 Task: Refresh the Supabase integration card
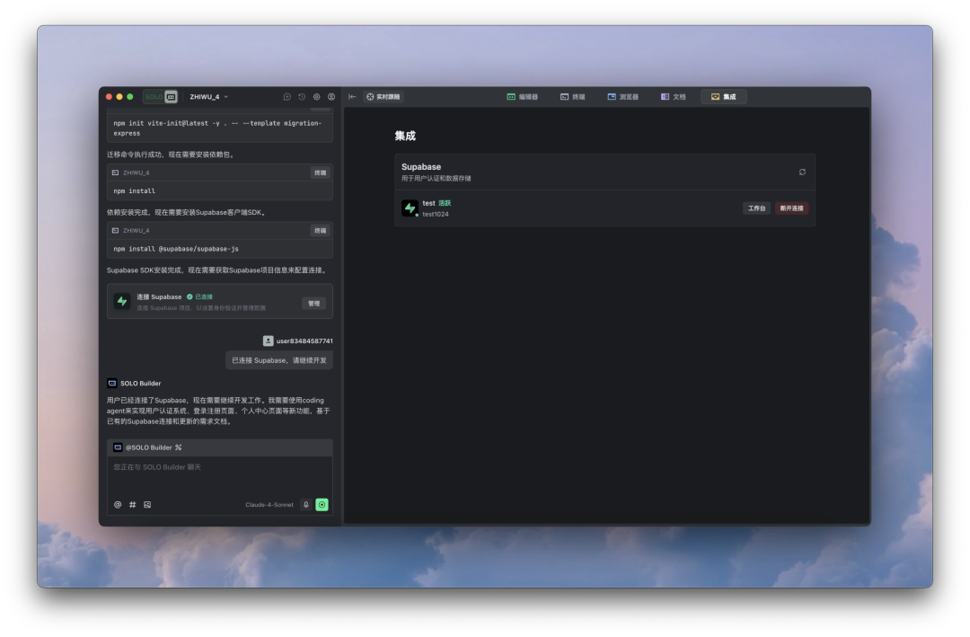point(802,173)
